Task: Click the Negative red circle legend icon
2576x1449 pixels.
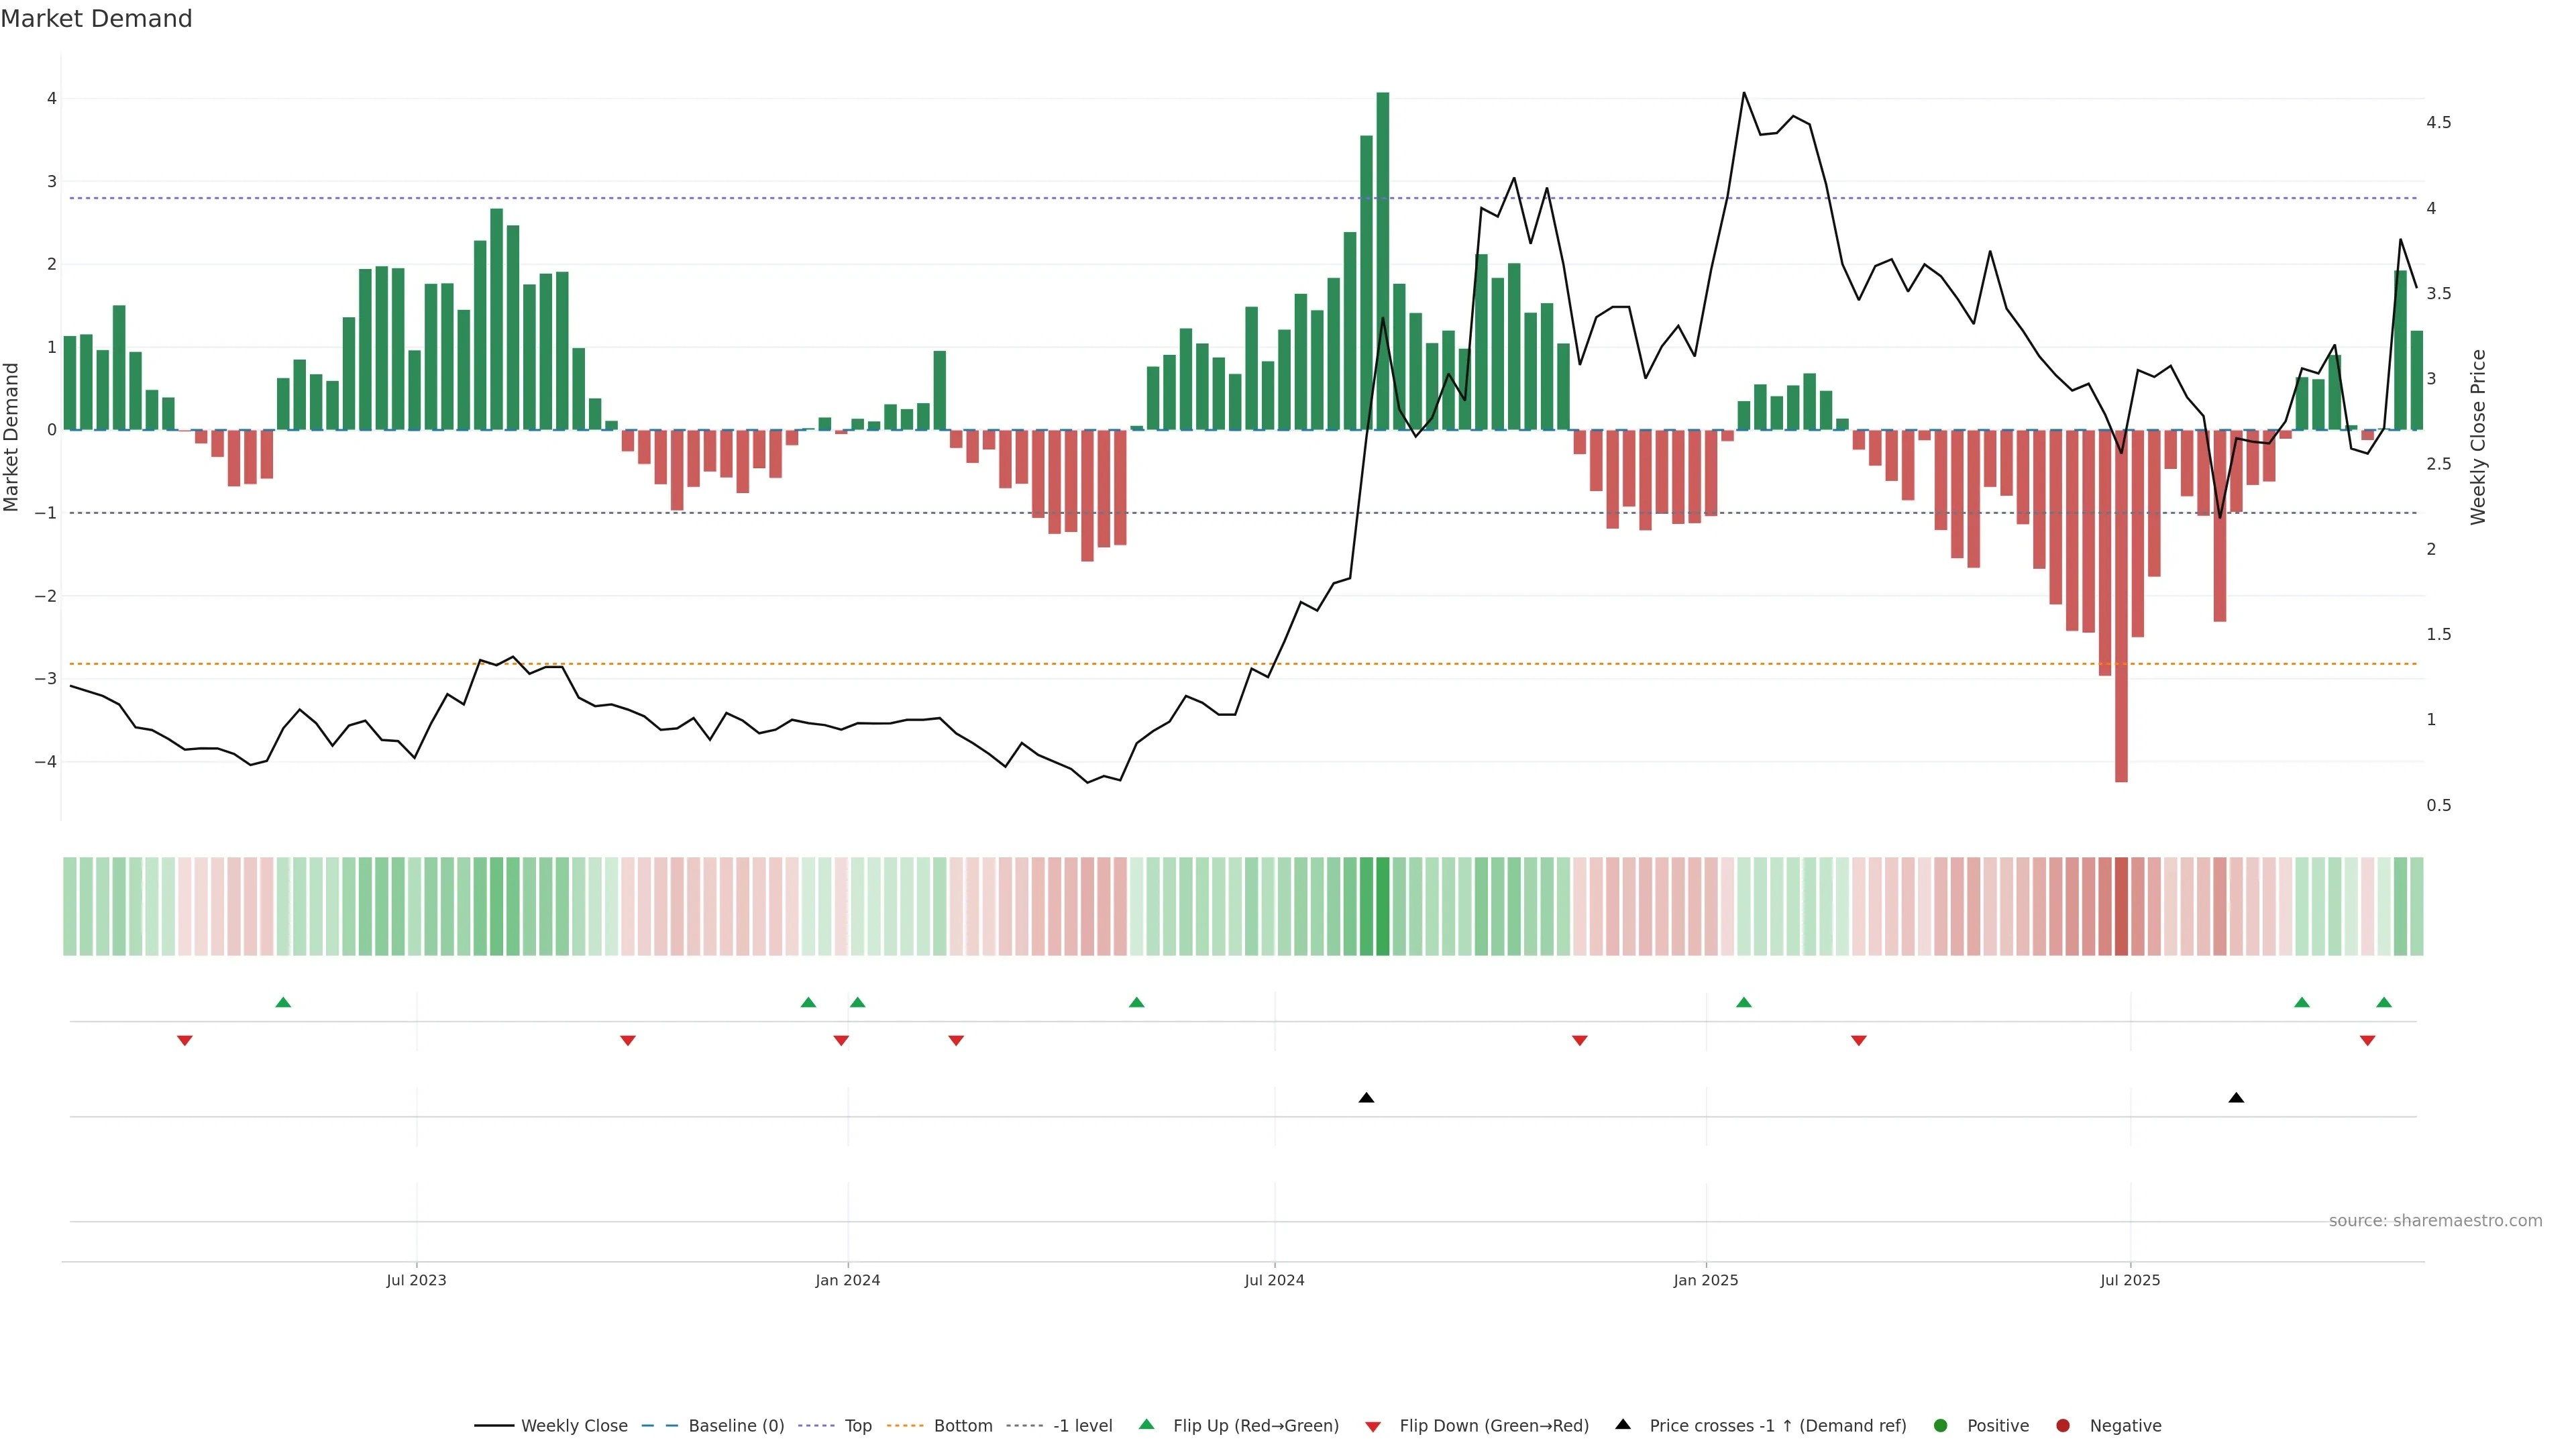Action: pos(2063,1426)
